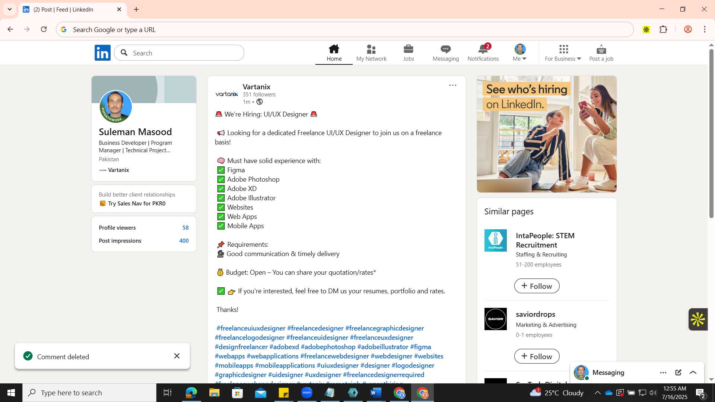The image size is (715, 402).
Task: Compose new message in Messaging panel
Action: [x=678, y=373]
